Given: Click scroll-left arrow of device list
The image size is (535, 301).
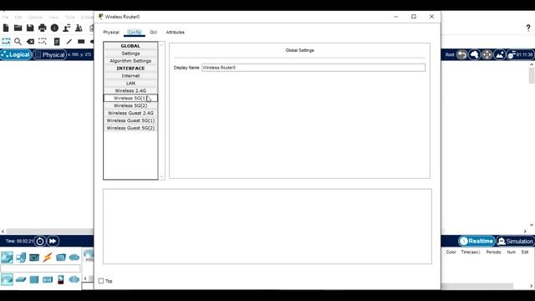Looking at the screenshot, I should point(85,278).
